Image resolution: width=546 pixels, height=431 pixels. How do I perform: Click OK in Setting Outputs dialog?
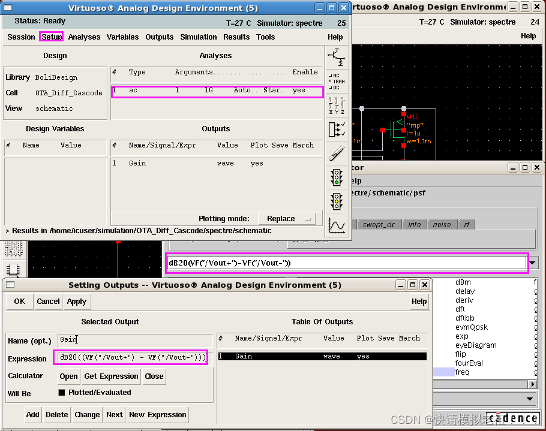click(19, 302)
